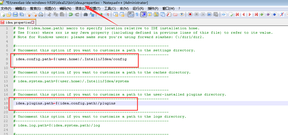Click the purple arrow document icon

[x=269, y=14]
